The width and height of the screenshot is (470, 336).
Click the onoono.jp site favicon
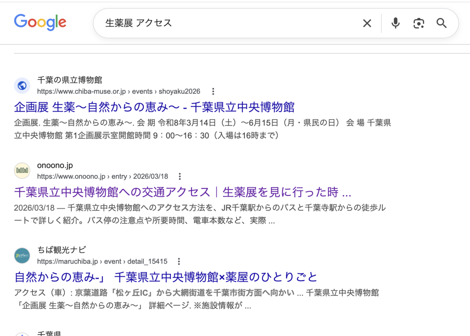click(22, 171)
